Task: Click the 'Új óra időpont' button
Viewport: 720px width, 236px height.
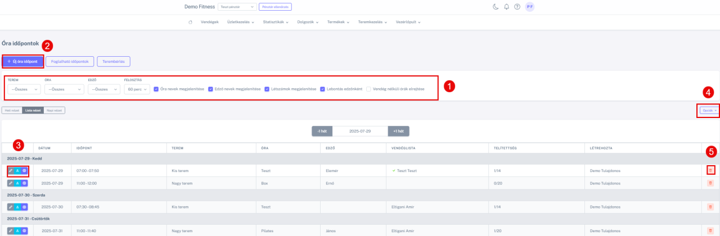Action: [22, 61]
